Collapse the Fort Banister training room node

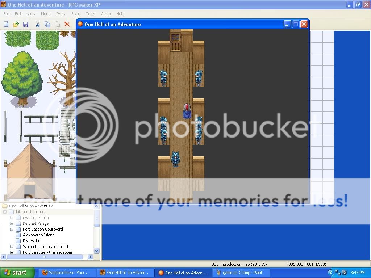pyautogui.click(x=12, y=252)
